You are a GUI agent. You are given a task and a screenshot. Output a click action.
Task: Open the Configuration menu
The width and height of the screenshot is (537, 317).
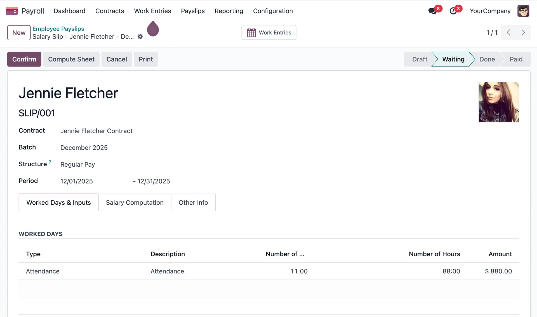coord(273,11)
